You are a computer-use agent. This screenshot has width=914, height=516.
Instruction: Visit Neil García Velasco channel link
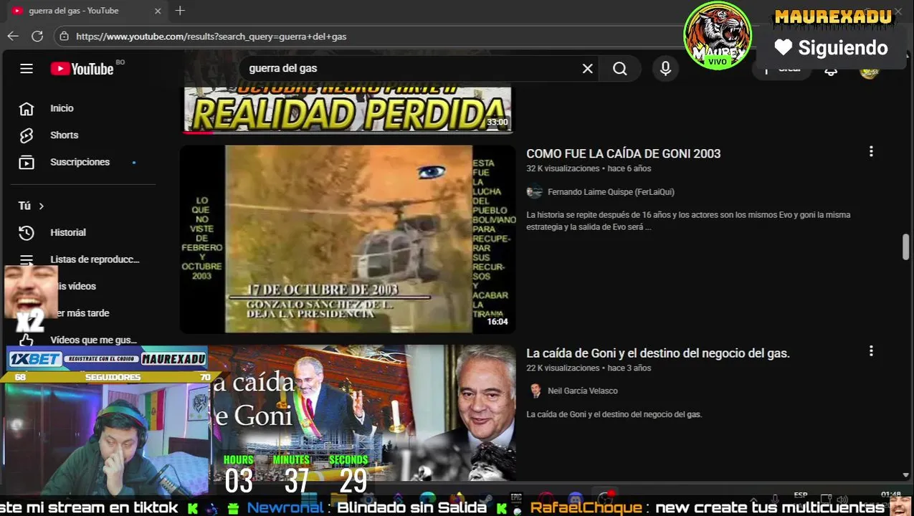tap(582, 391)
